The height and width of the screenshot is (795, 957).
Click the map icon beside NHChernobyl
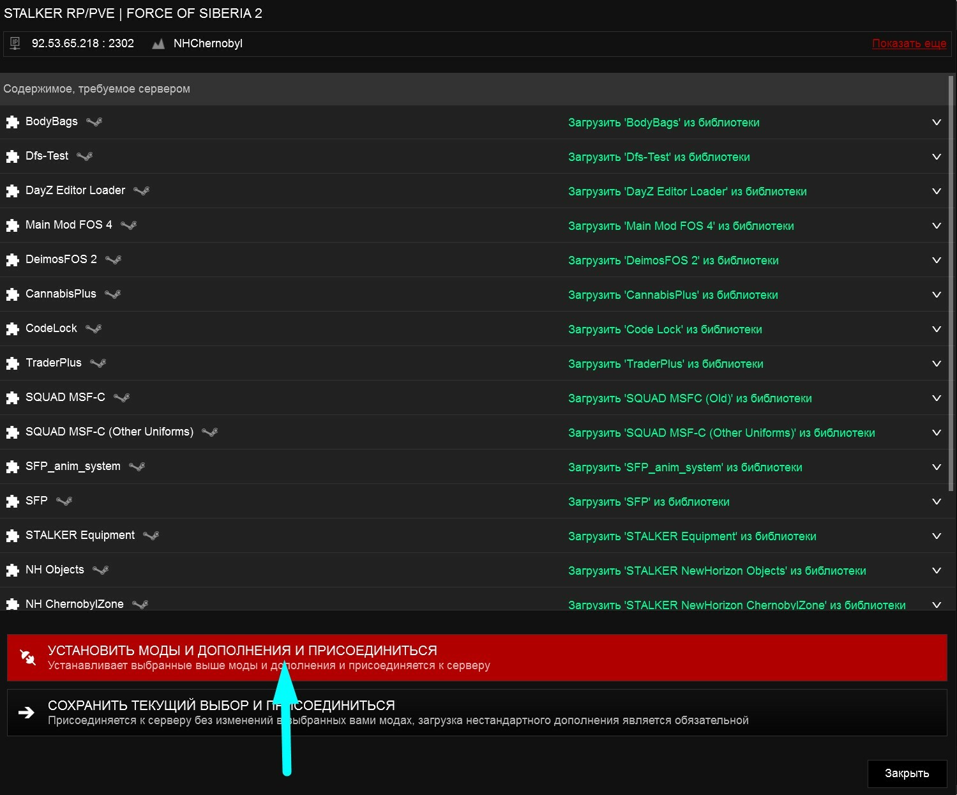(158, 44)
